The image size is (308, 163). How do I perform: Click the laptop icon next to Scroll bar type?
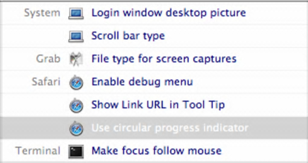click(76, 36)
